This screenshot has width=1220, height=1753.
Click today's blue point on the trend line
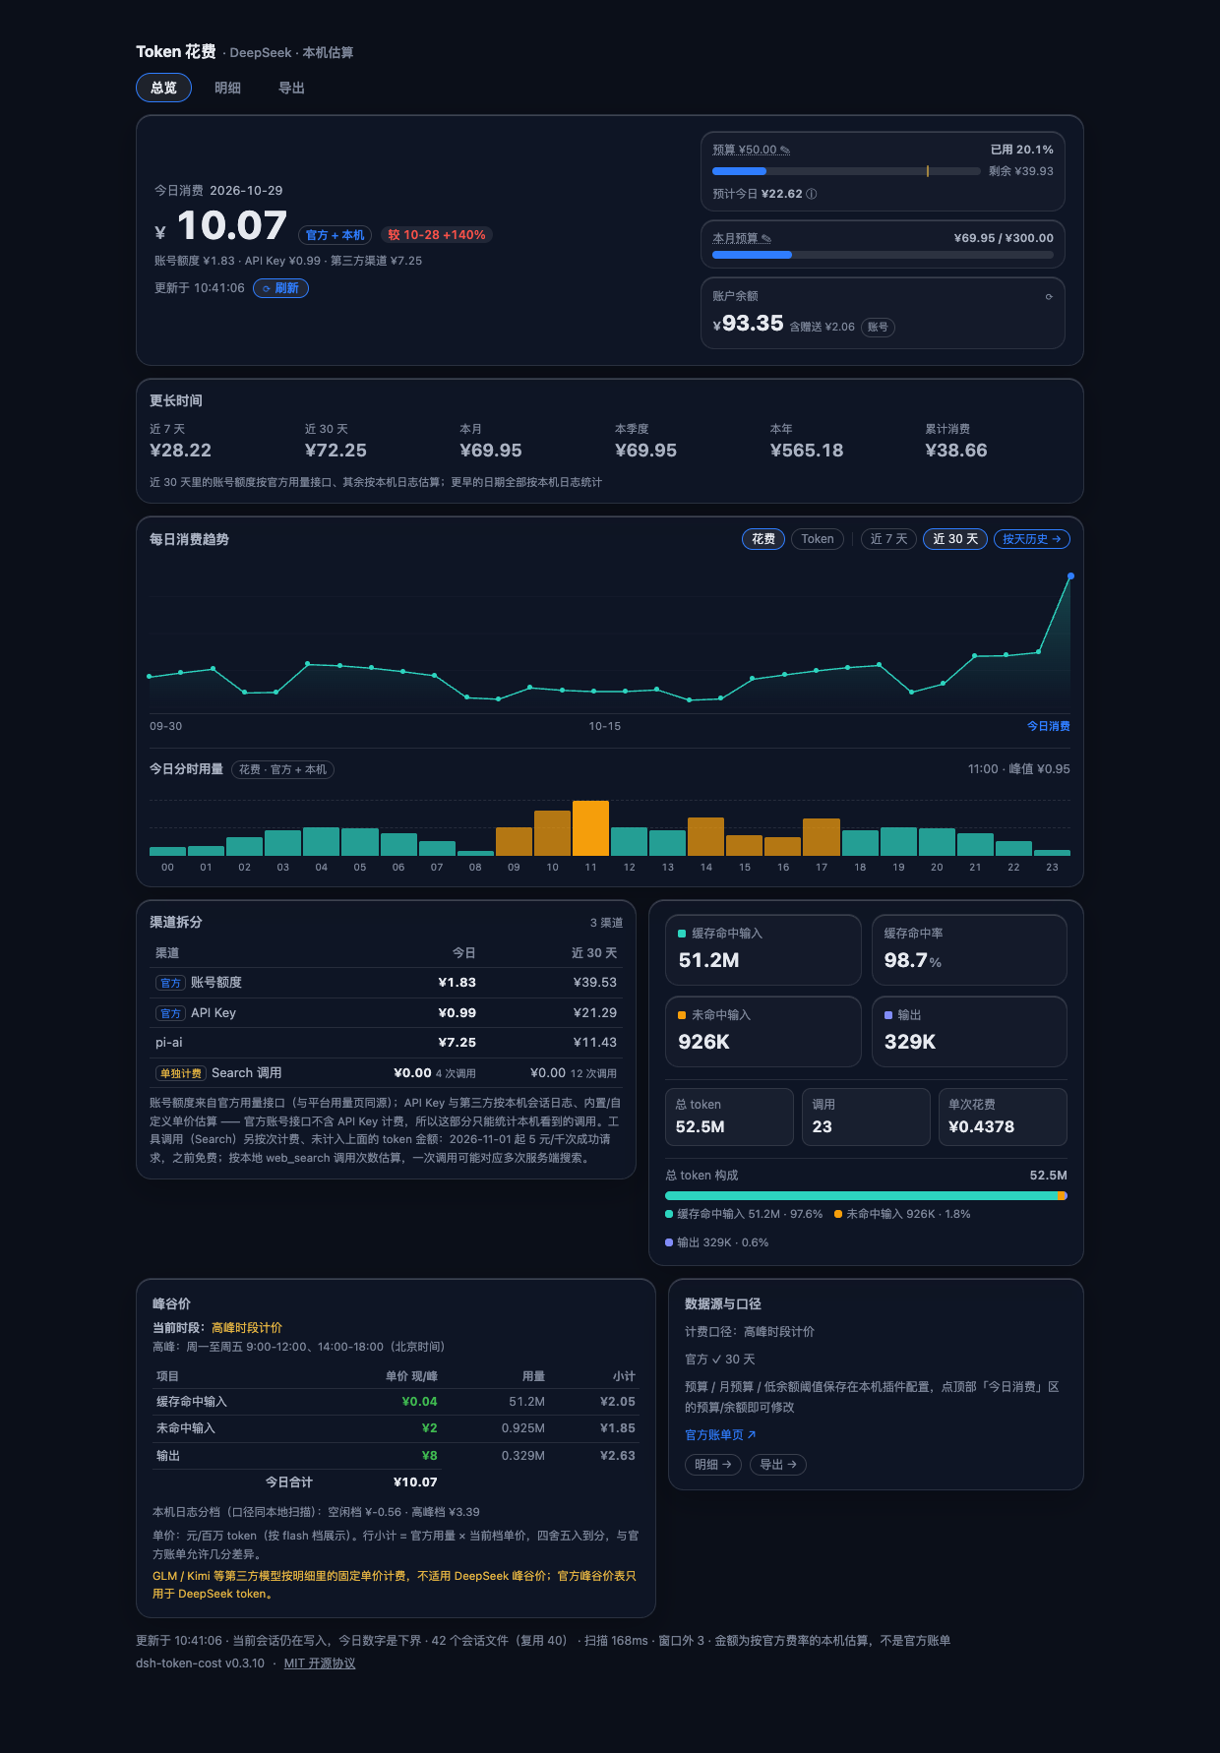click(x=1070, y=576)
